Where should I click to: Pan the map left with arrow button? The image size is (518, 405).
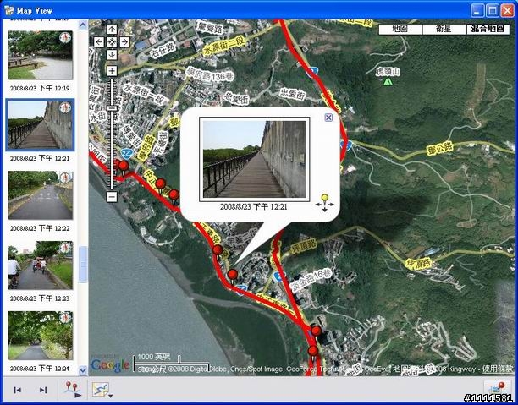pos(99,42)
